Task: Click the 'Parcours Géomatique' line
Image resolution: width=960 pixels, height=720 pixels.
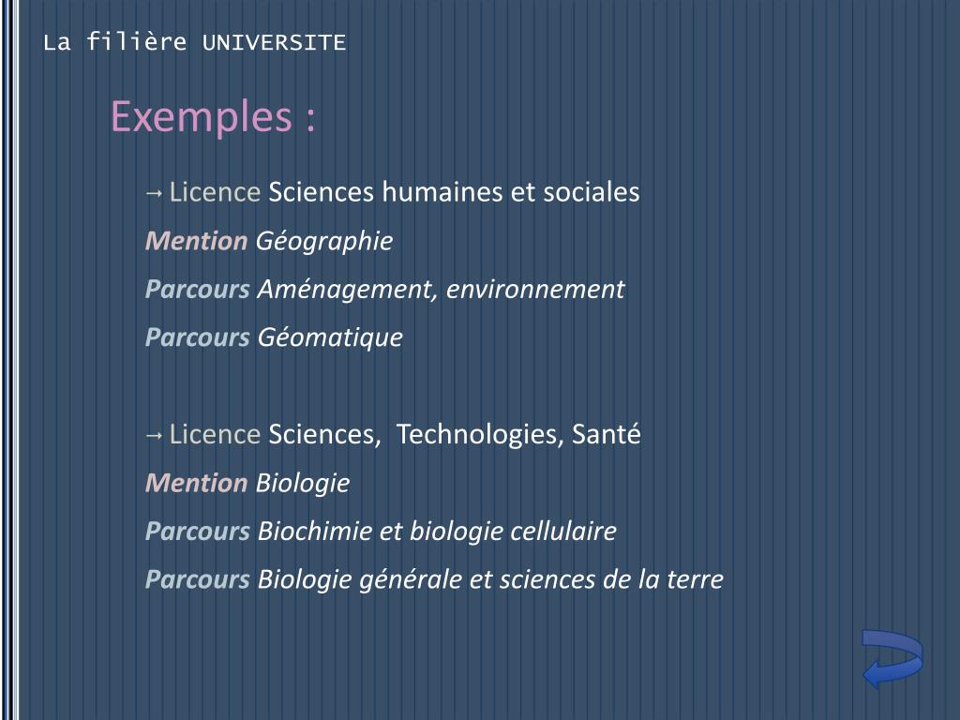Action: 274,337
